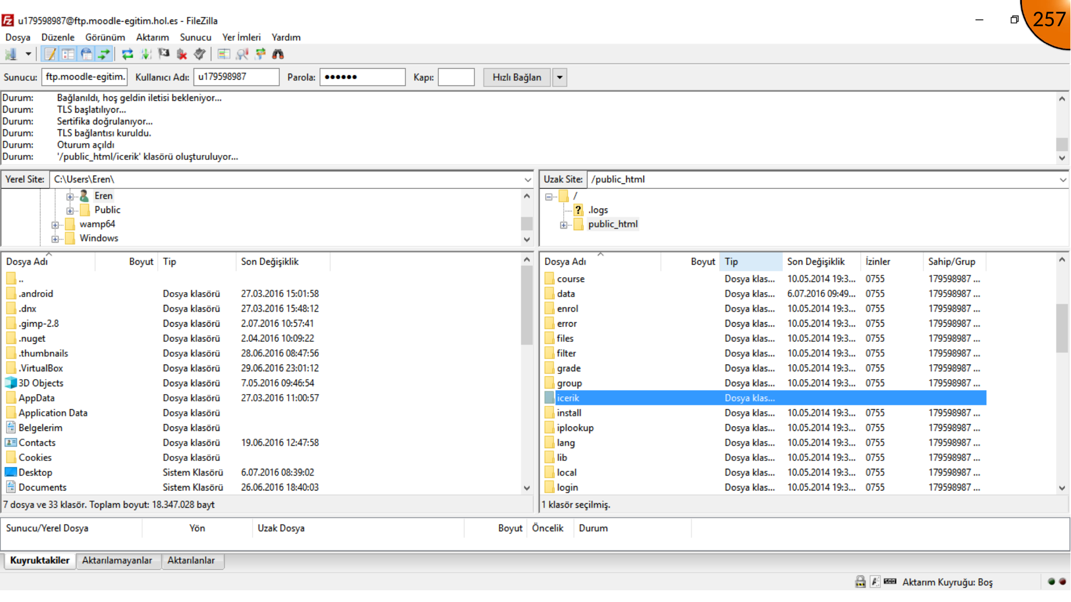Expand the public_html remote tree node

click(564, 225)
